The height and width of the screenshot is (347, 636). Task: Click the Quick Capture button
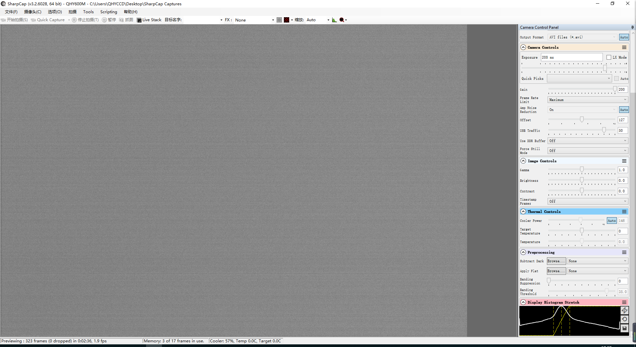(x=48, y=20)
